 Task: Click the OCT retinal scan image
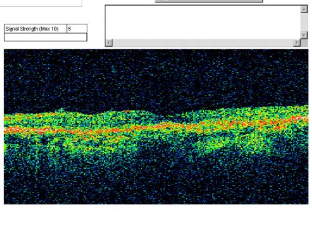coord(156,127)
